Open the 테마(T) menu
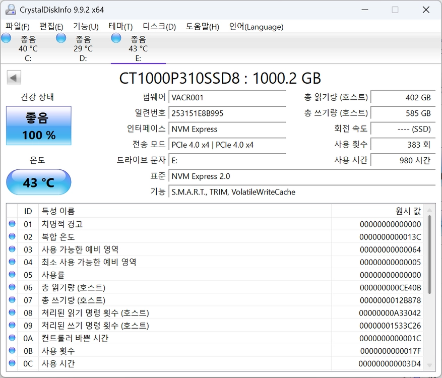The height and width of the screenshot is (378, 442). (120, 27)
